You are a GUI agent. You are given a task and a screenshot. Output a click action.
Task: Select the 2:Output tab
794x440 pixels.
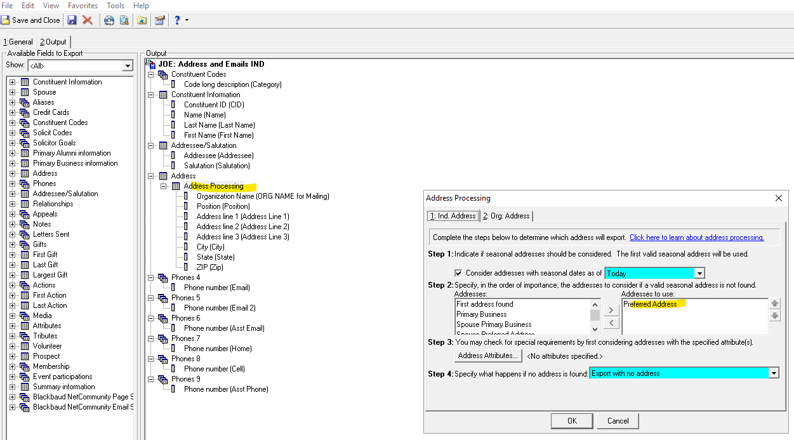(x=53, y=42)
